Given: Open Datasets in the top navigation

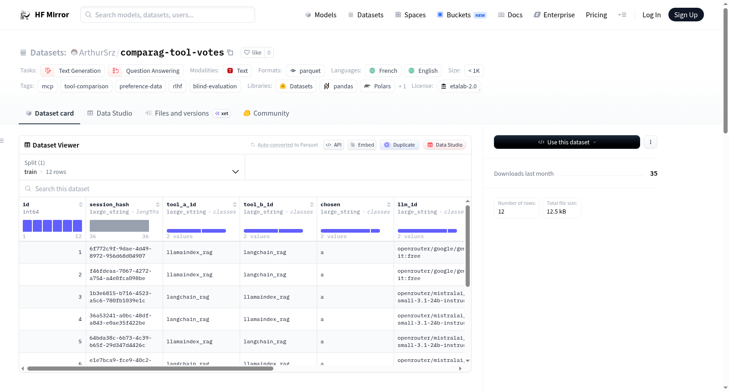Looking at the screenshot, I should 366,15.
